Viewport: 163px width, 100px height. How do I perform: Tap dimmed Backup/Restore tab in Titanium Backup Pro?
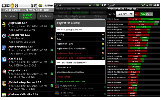(80, 13)
